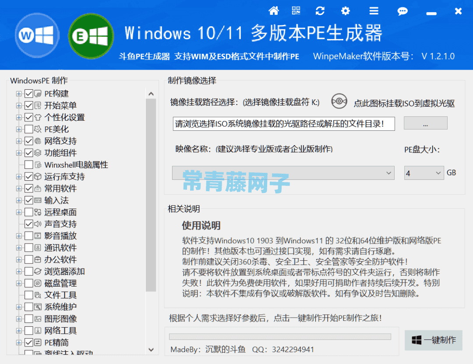
Task: Click the 浏览器添加 browser icon
Action: (x=38, y=272)
